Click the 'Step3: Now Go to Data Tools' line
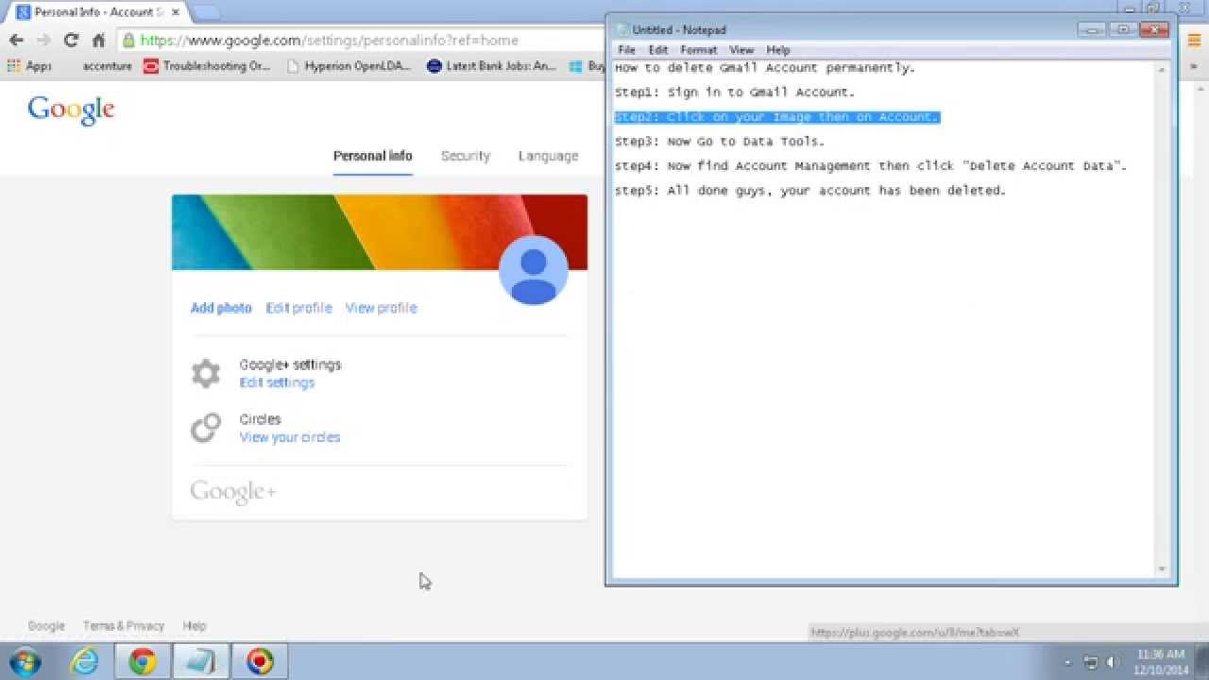Viewport: 1209px width, 680px height. point(720,142)
